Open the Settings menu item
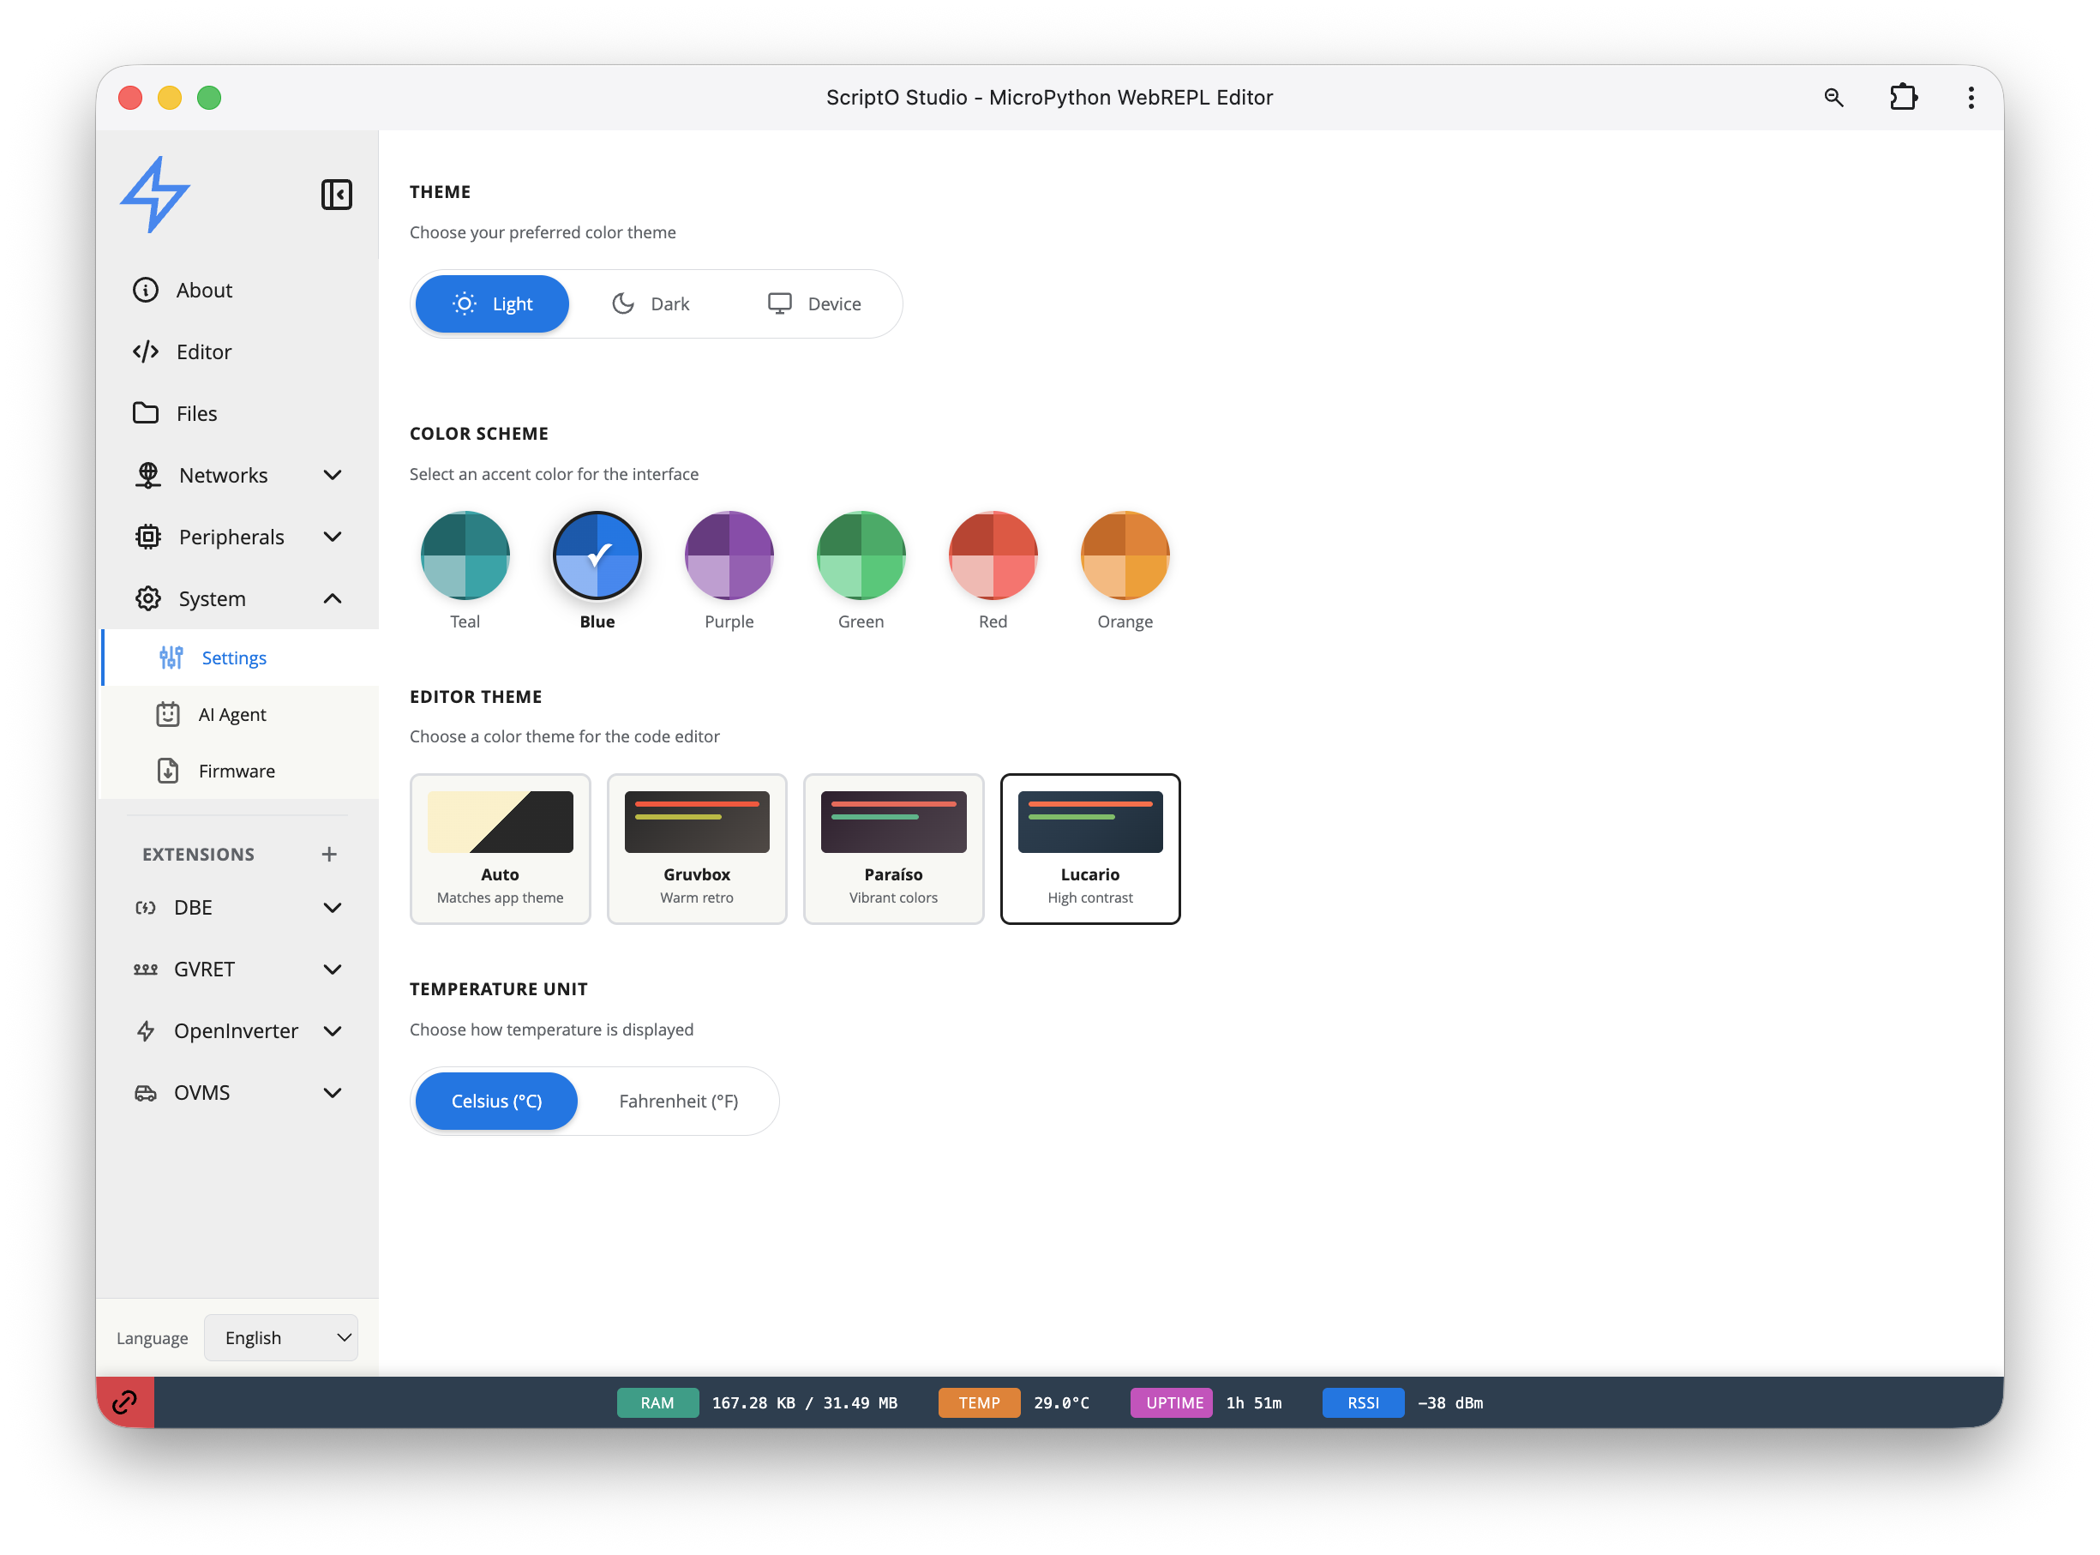The image size is (2100, 1555). (233, 657)
